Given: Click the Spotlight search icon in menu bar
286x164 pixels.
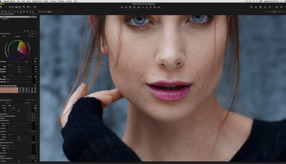Looking at the screenshot, I should 281,1.
